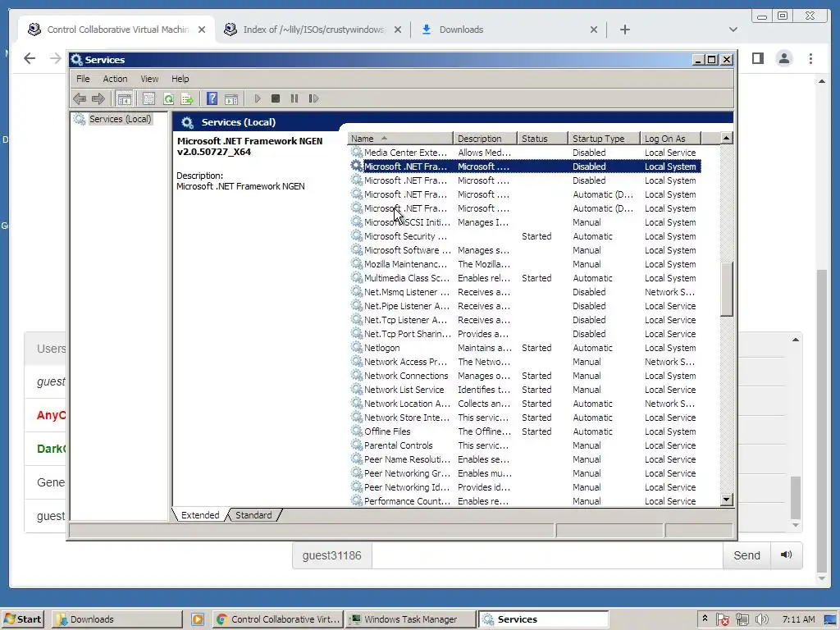This screenshot has height=630, width=840.
Task: Open the Start menu
Action: pyautogui.click(x=22, y=619)
